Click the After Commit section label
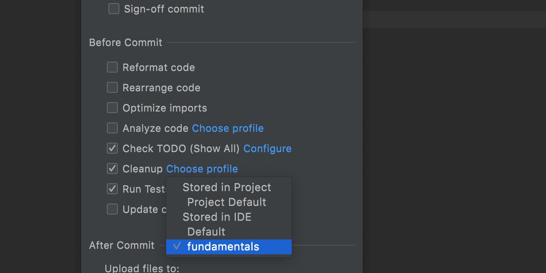 (122, 245)
